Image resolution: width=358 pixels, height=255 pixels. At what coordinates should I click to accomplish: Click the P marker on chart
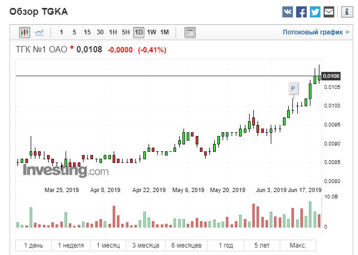[293, 88]
